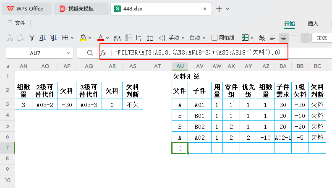Viewport: 332px width, 188px height.
Task: Click the zoom-out magnifier in formula bar
Action: (x=90, y=53)
